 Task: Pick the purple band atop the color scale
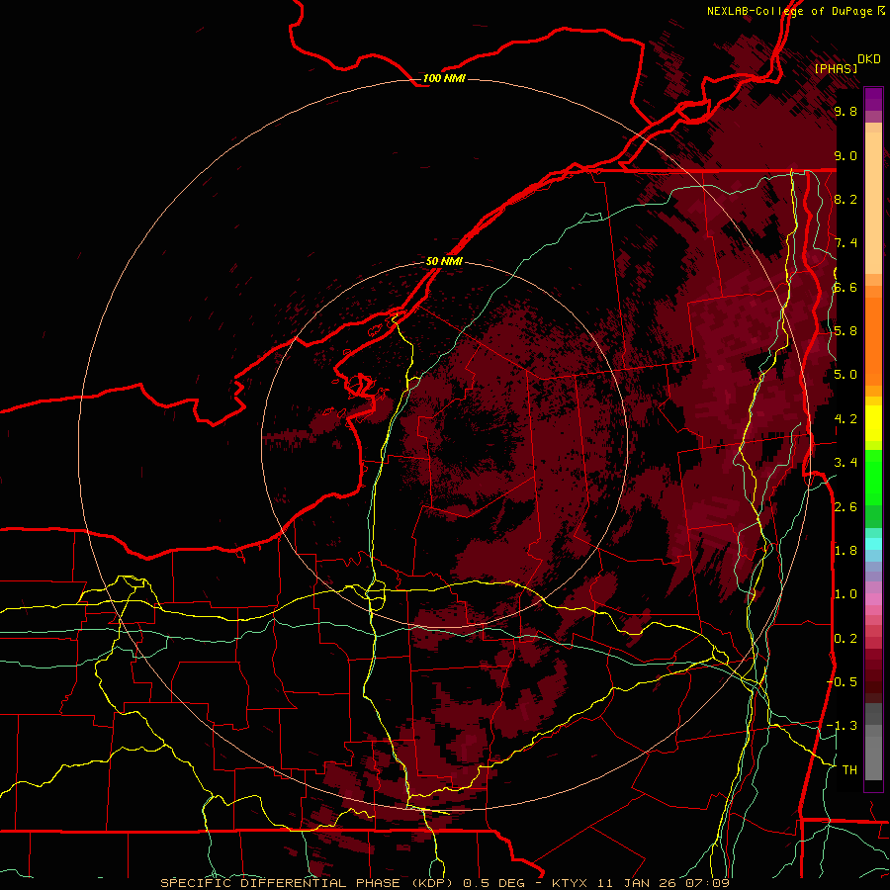tap(873, 99)
